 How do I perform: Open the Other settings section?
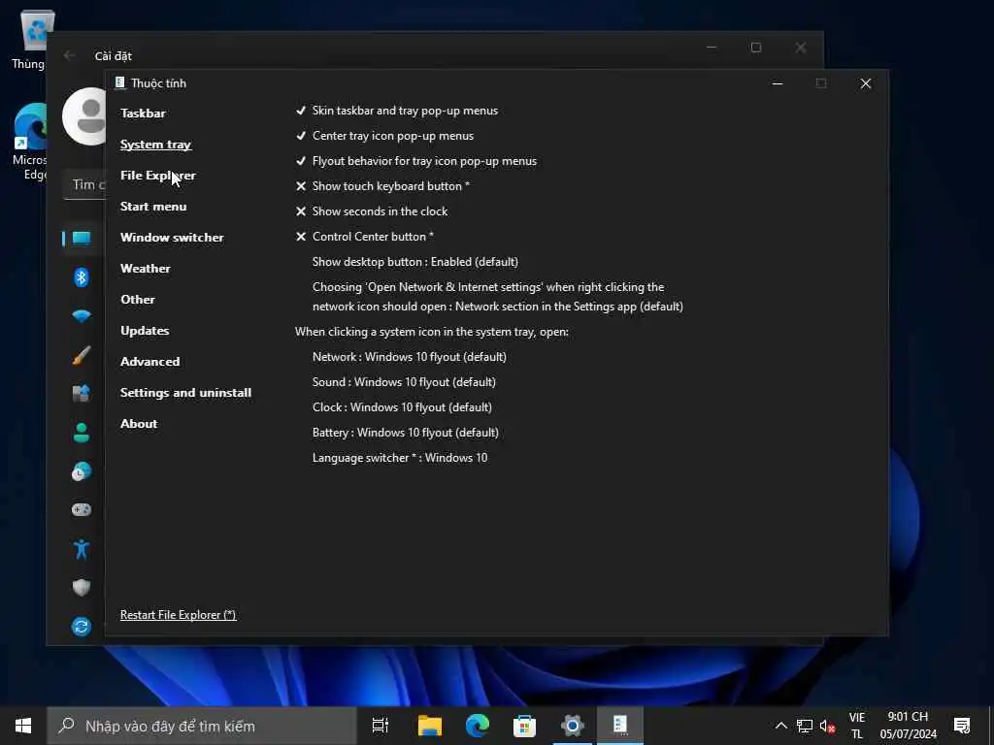pyautogui.click(x=138, y=300)
